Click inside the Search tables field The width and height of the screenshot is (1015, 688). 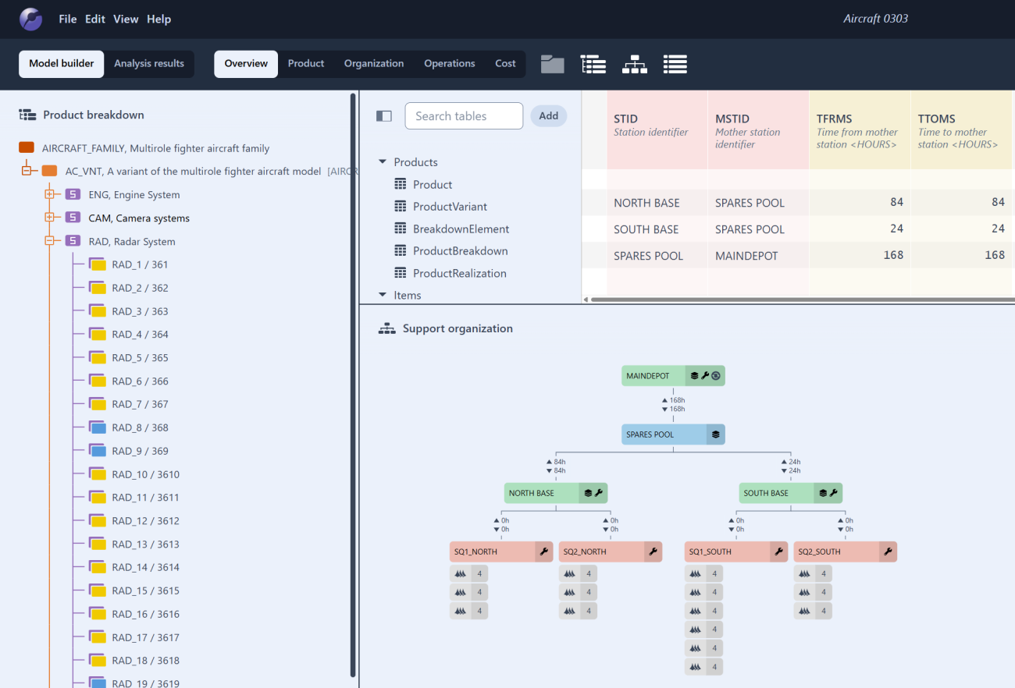pyautogui.click(x=464, y=115)
